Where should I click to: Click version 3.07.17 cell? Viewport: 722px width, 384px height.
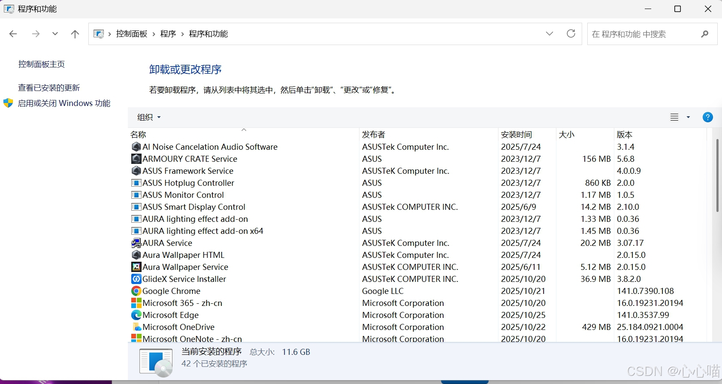630,243
